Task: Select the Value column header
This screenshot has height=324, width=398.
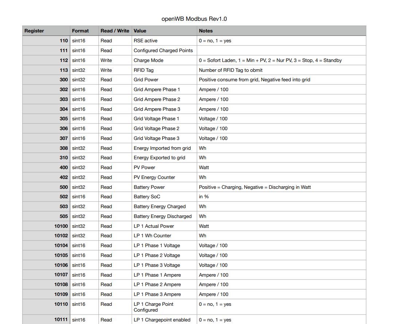Action: click(x=164, y=31)
